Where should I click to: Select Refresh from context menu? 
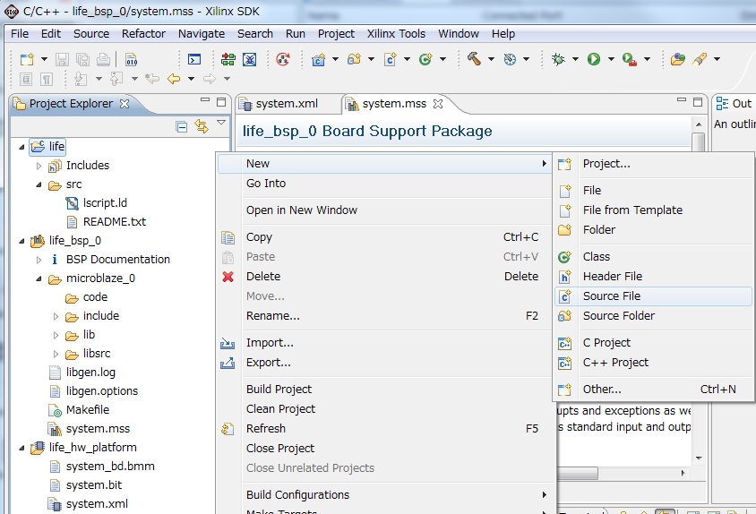[x=385, y=429]
